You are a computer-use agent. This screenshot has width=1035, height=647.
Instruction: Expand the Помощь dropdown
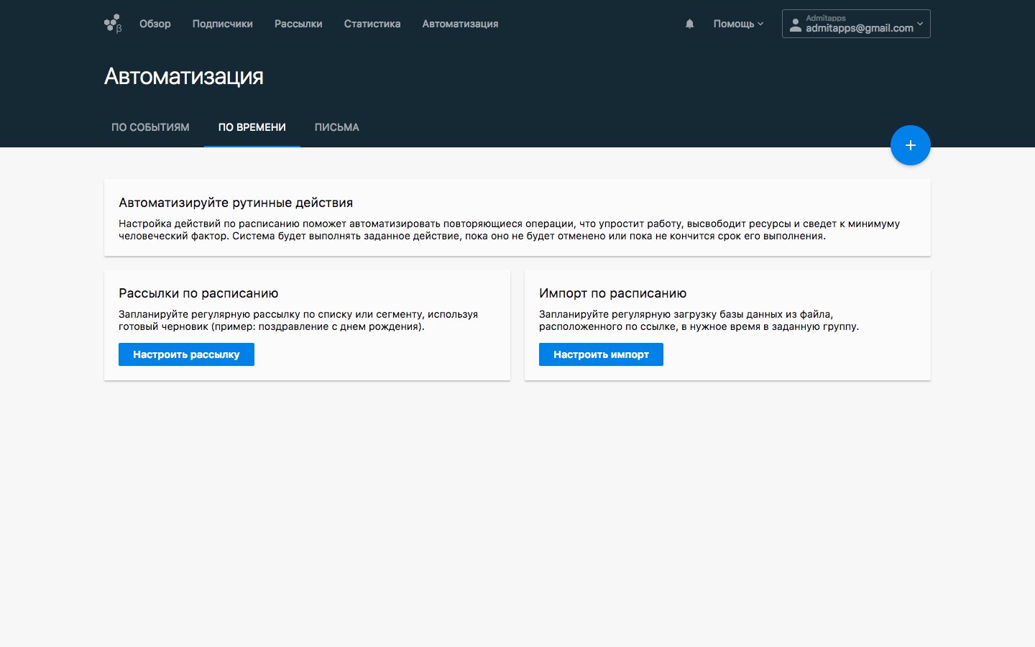tap(737, 24)
